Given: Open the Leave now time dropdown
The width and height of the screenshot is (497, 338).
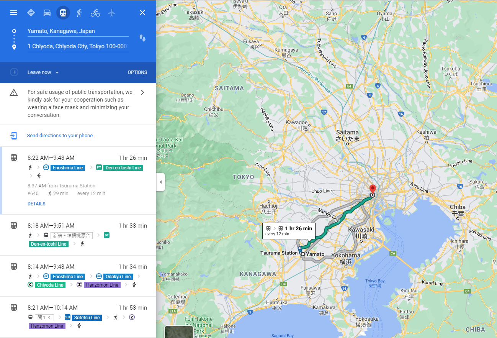Looking at the screenshot, I should [x=43, y=72].
